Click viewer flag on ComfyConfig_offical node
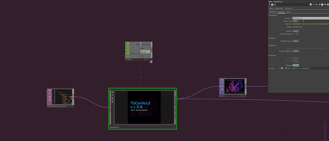The width and height of the screenshot is (329, 141). [50, 90]
